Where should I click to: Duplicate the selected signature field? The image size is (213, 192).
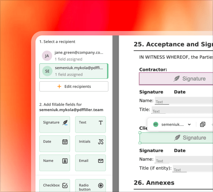pyautogui.click(x=203, y=124)
